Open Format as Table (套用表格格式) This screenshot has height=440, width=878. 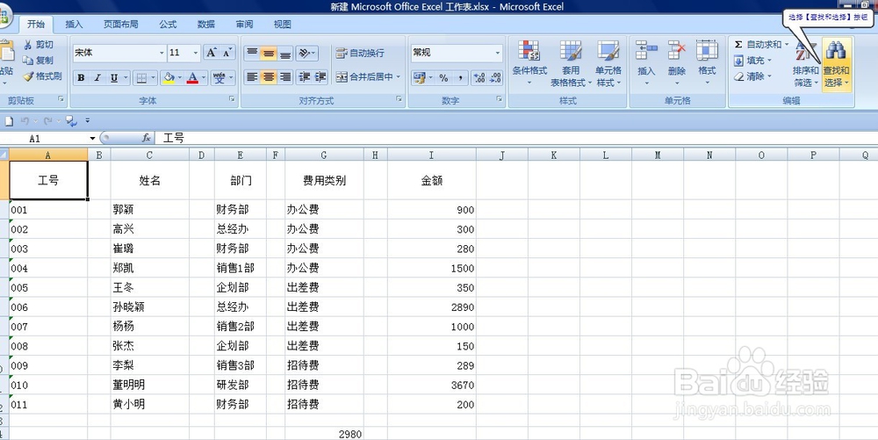click(x=571, y=62)
